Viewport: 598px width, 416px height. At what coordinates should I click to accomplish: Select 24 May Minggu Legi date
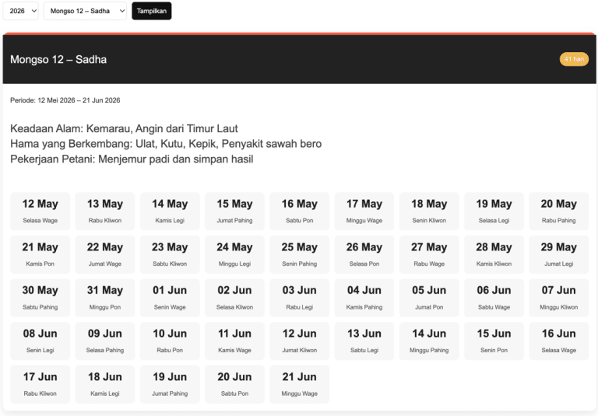pyautogui.click(x=234, y=254)
